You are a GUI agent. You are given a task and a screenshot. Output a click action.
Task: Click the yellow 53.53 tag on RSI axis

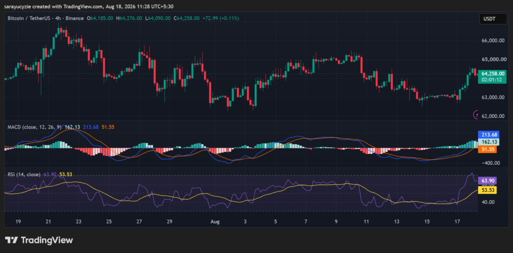click(x=488, y=189)
